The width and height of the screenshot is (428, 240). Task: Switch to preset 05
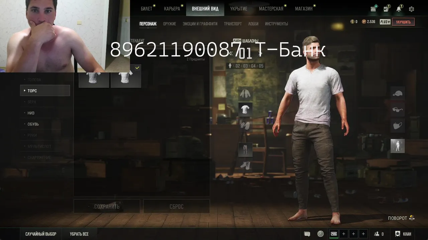[x=261, y=66]
